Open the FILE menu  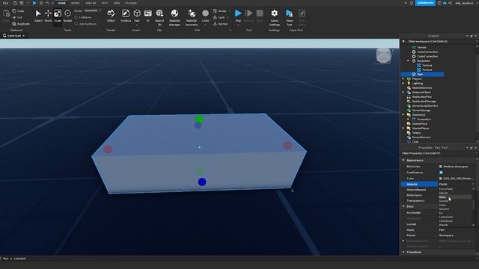(5, 3)
